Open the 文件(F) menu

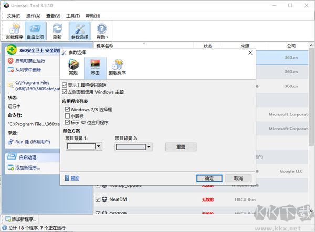point(14,16)
